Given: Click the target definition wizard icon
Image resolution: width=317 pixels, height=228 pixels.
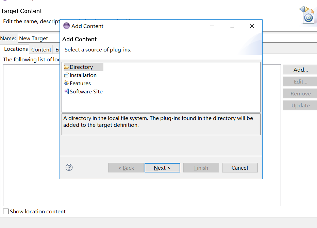Looking at the screenshot, I should tap(307, 15).
